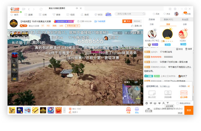The width and height of the screenshot is (201, 131).
Task: Select the 周榜 weekly ranking tab
Action: (168, 24)
